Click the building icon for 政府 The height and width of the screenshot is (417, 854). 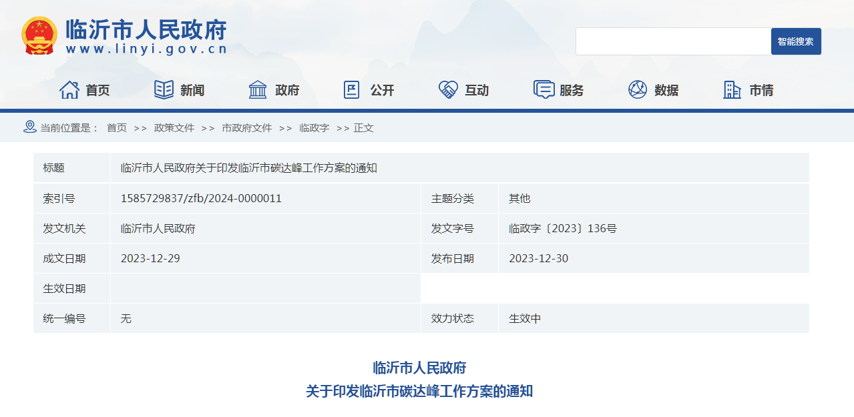tap(258, 89)
